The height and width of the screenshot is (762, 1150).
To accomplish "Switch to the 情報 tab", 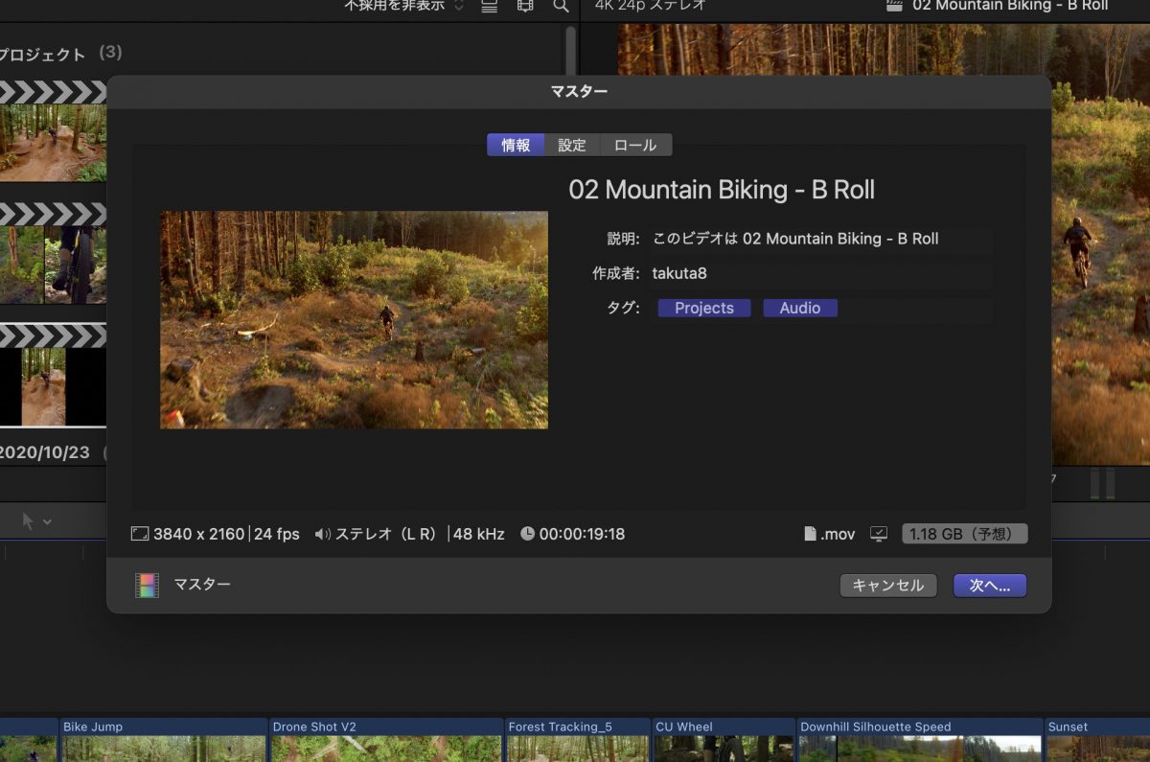I will (x=516, y=145).
